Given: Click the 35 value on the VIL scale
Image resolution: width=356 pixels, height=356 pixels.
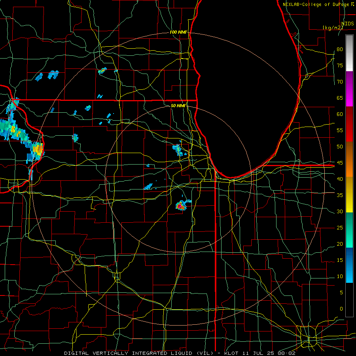Looking at the screenshot, I should pyautogui.click(x=340, y=195).
